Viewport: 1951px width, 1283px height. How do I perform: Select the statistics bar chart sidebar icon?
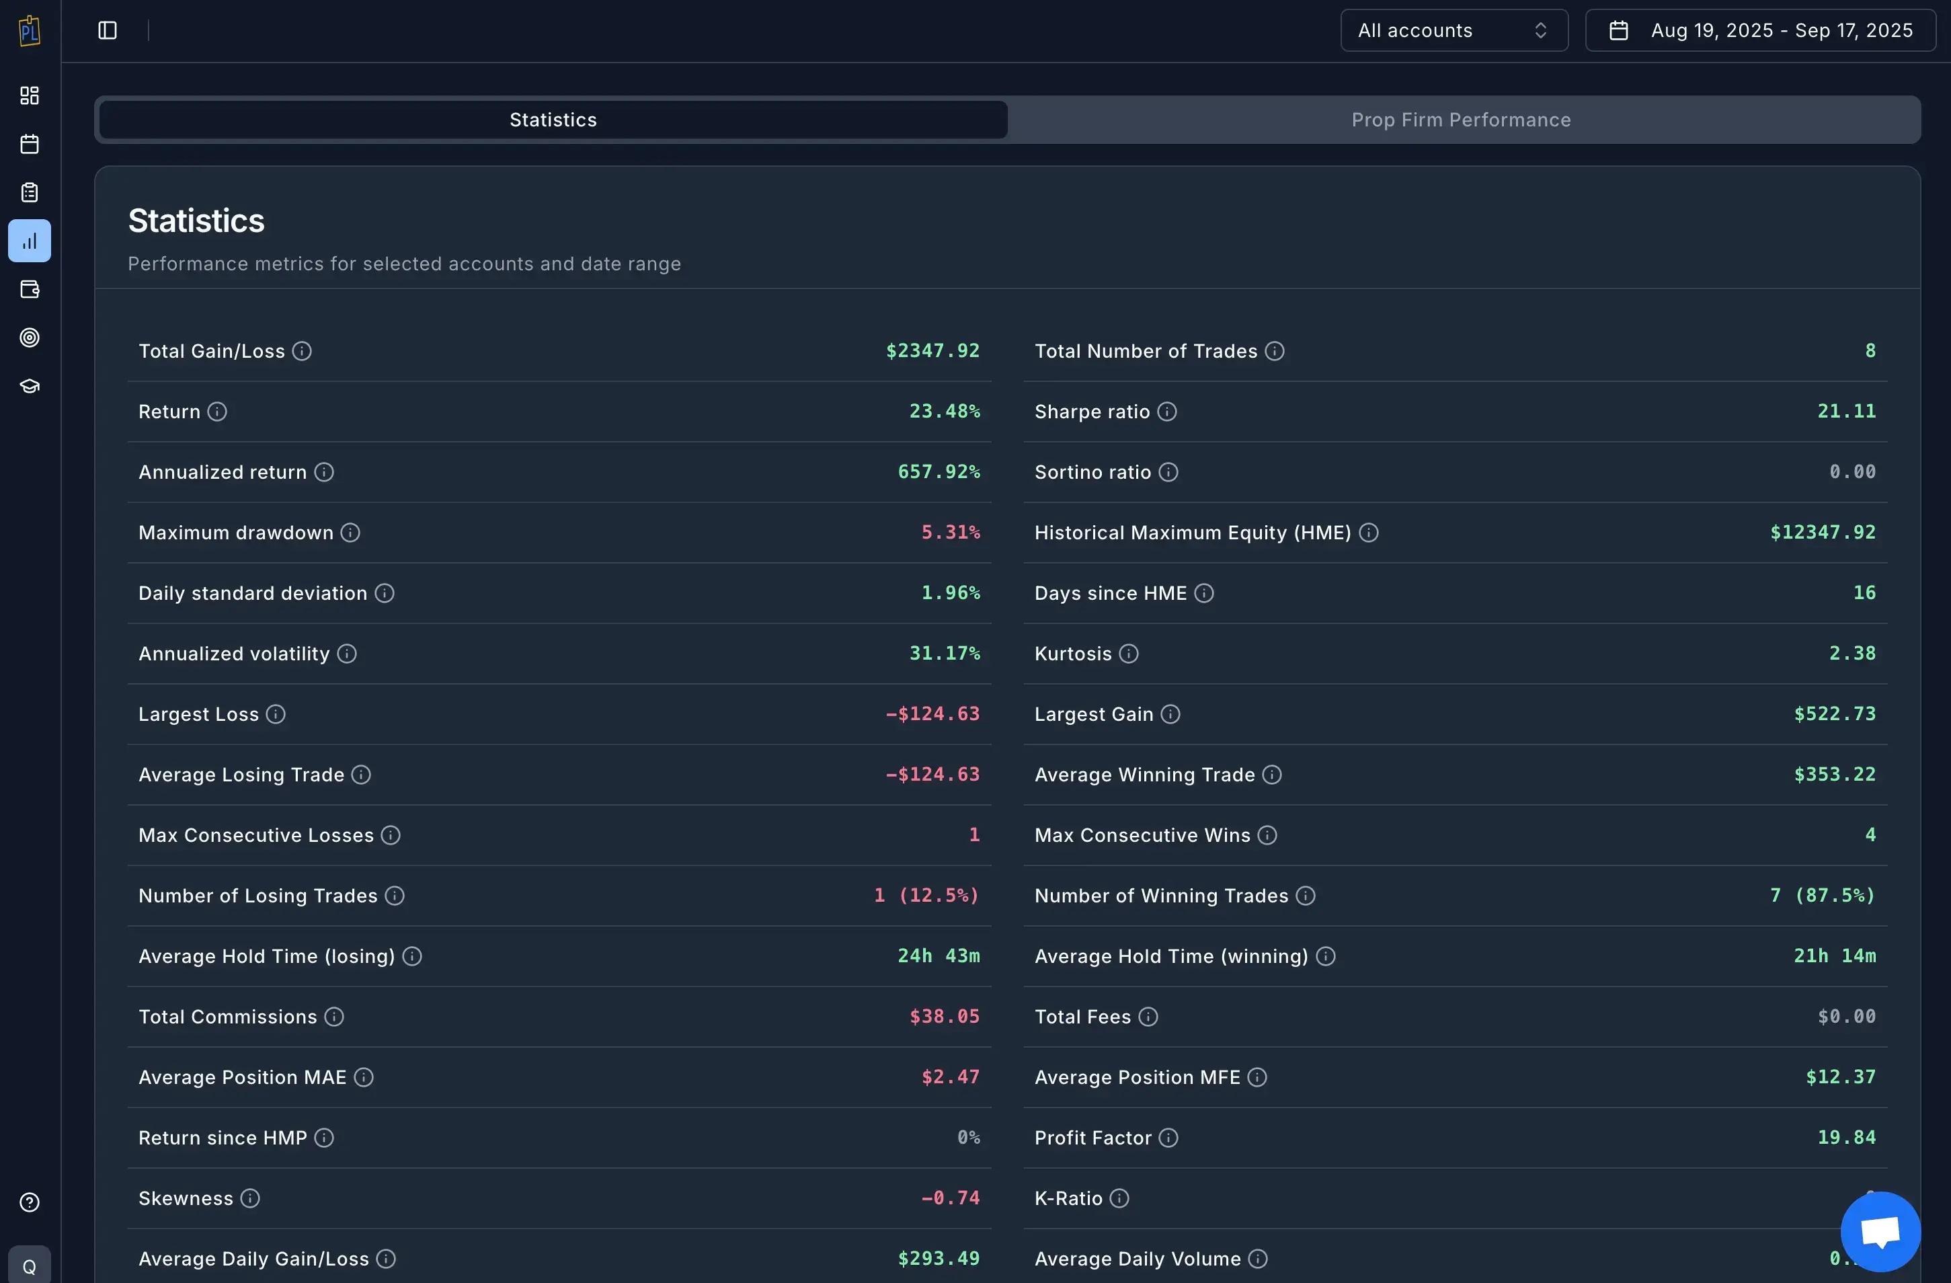(30, 240)
